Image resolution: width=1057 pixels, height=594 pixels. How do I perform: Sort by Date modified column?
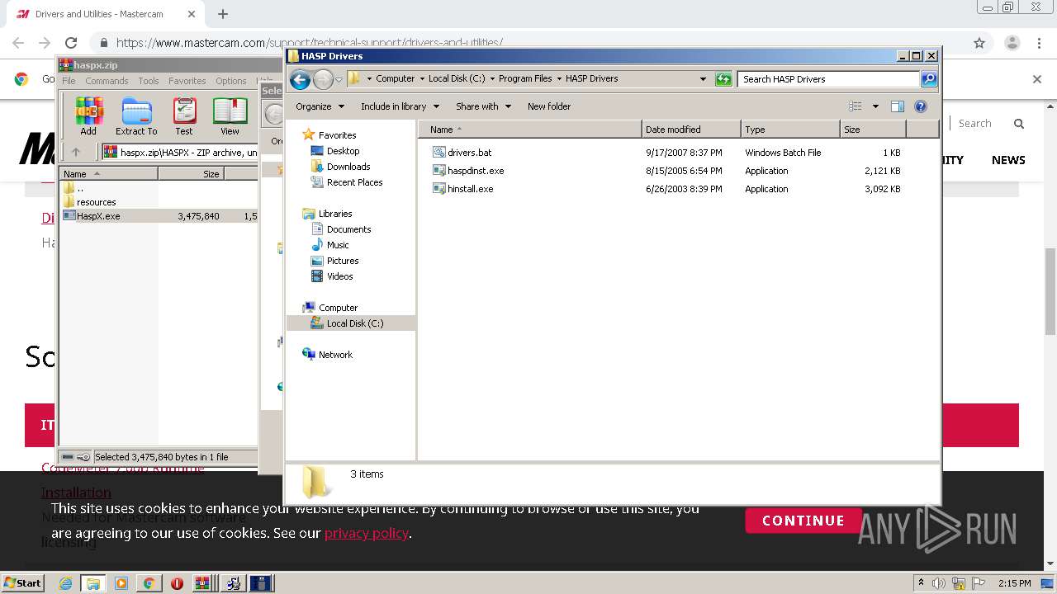[x=691, y=130]
